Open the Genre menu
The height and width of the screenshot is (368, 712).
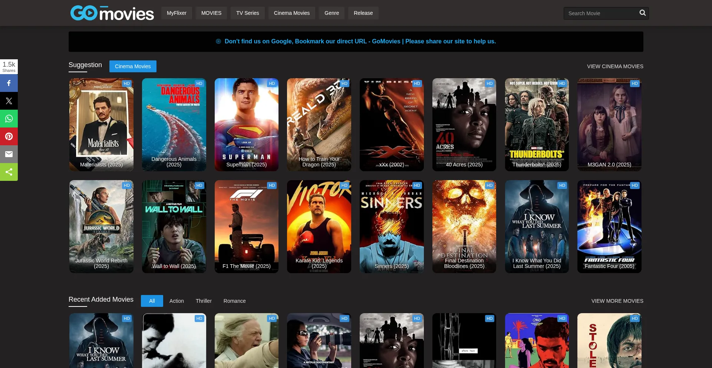tap(332, 13)
